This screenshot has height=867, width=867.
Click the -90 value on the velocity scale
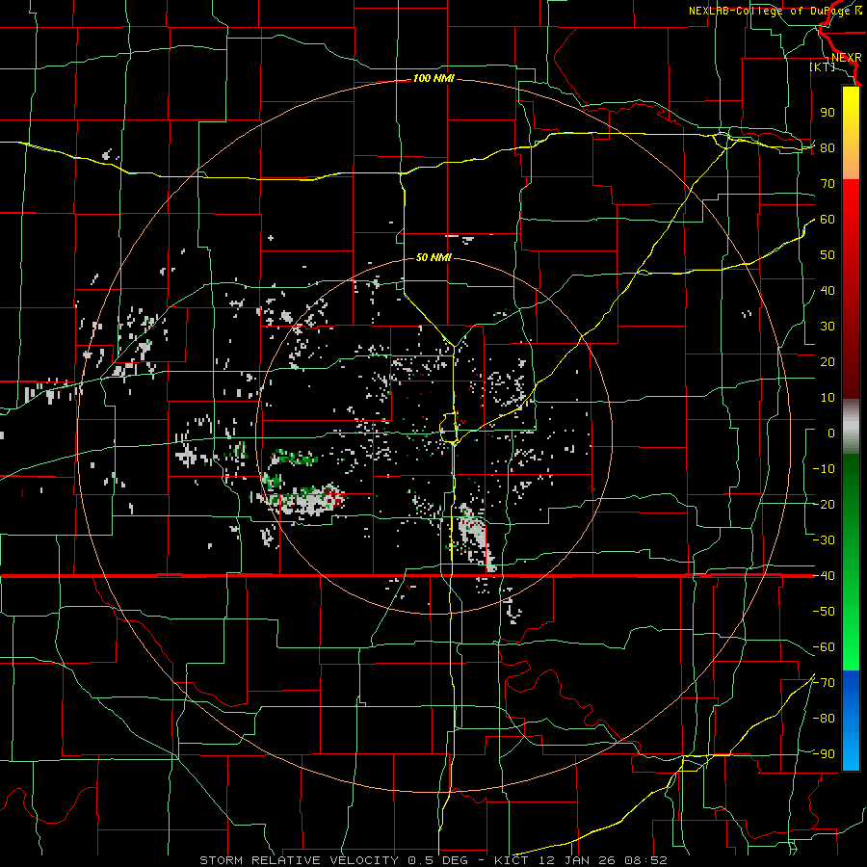(824, 754)
